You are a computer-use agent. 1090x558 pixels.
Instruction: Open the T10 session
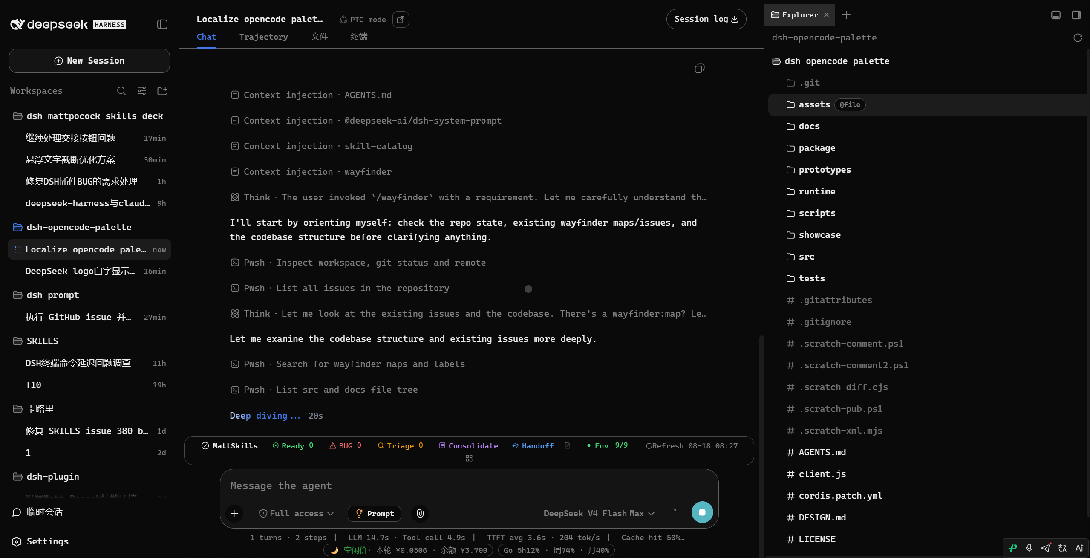coord(89,385)
